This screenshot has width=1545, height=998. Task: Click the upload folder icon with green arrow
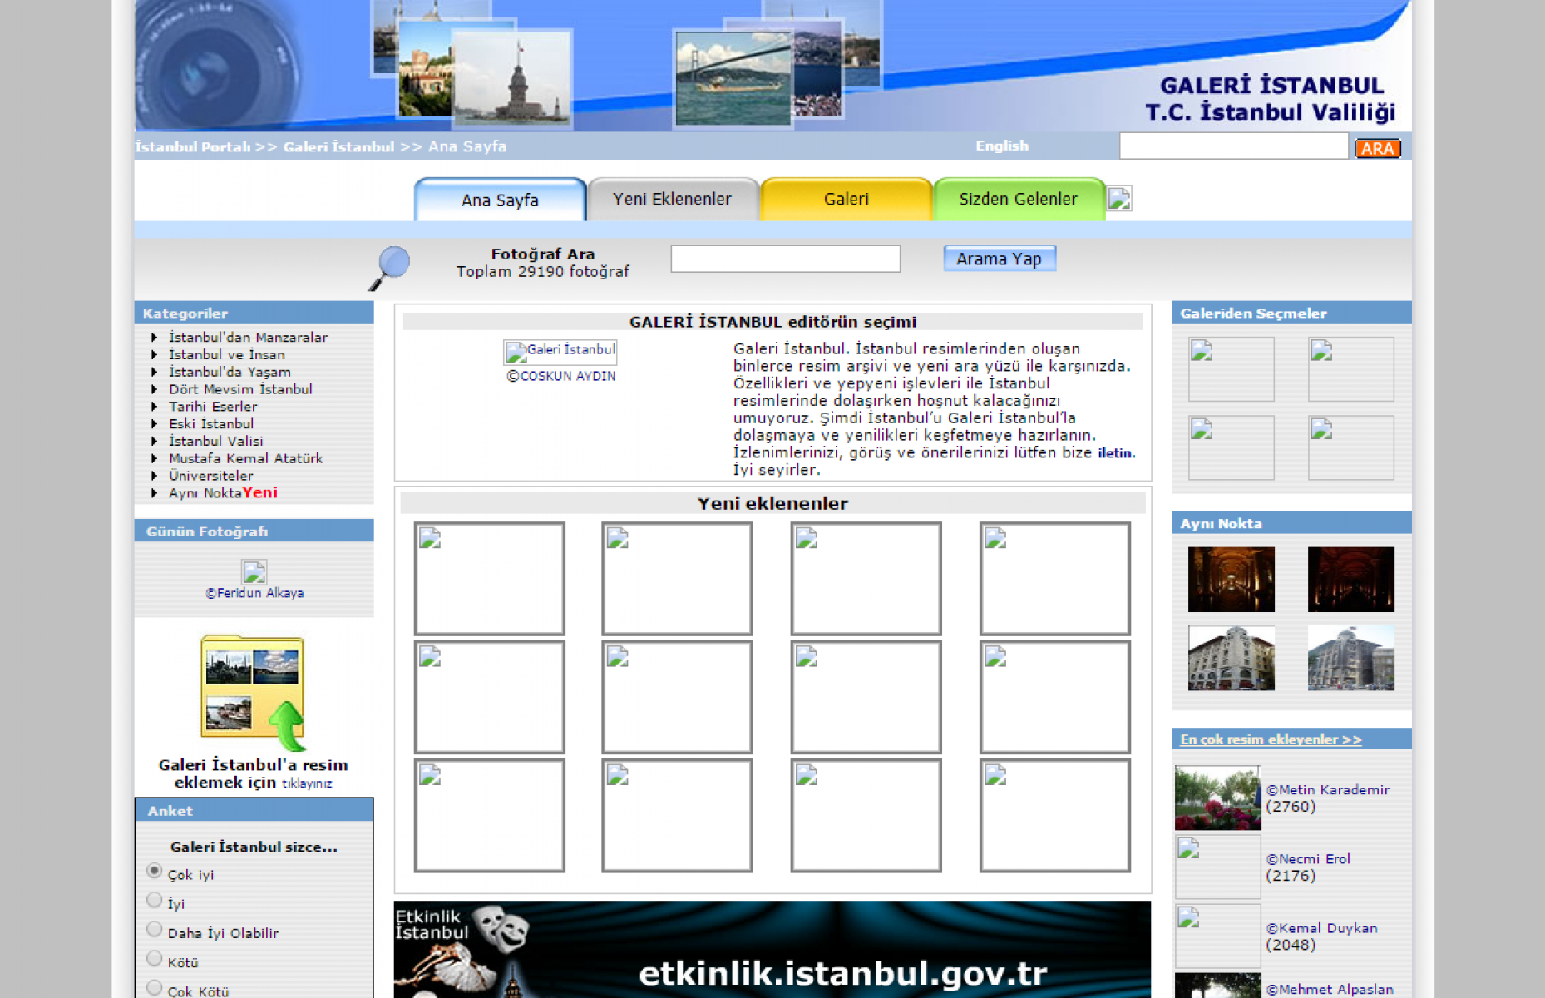pyautogui.click(x=253, y=692)
